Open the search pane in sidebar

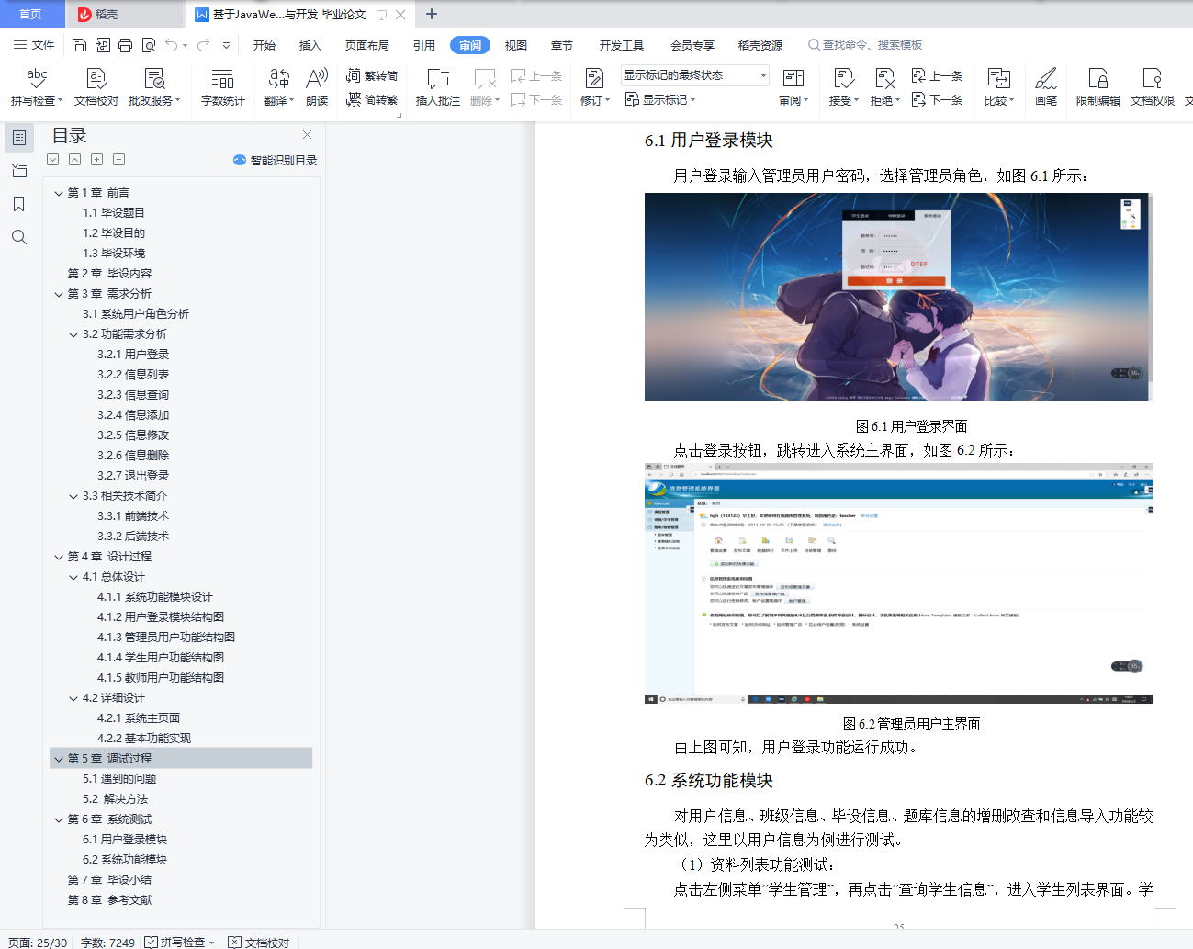[x=18, y=237]
